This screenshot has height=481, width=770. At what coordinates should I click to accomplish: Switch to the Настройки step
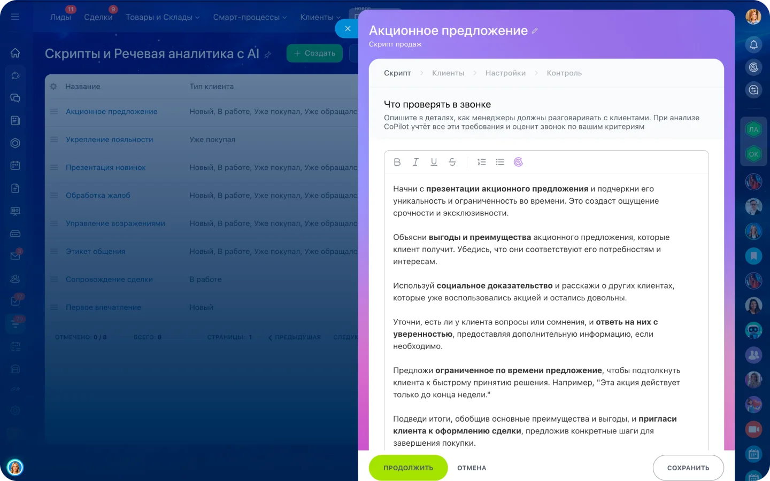(x=505, y=73)
